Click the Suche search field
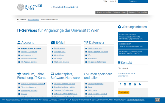 [113, 1]
